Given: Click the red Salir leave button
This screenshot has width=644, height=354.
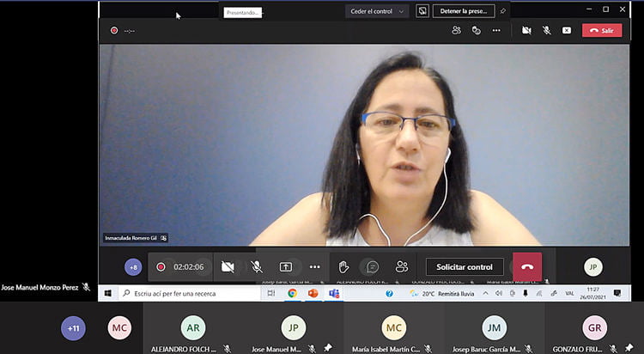Looking at the screenshot, I should 602,30.
